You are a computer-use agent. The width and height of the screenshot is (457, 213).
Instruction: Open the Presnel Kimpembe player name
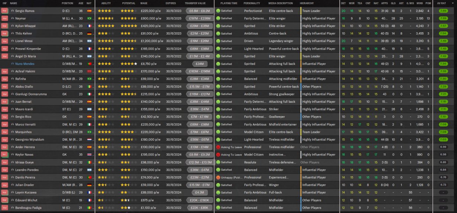[x=28, y=49]
